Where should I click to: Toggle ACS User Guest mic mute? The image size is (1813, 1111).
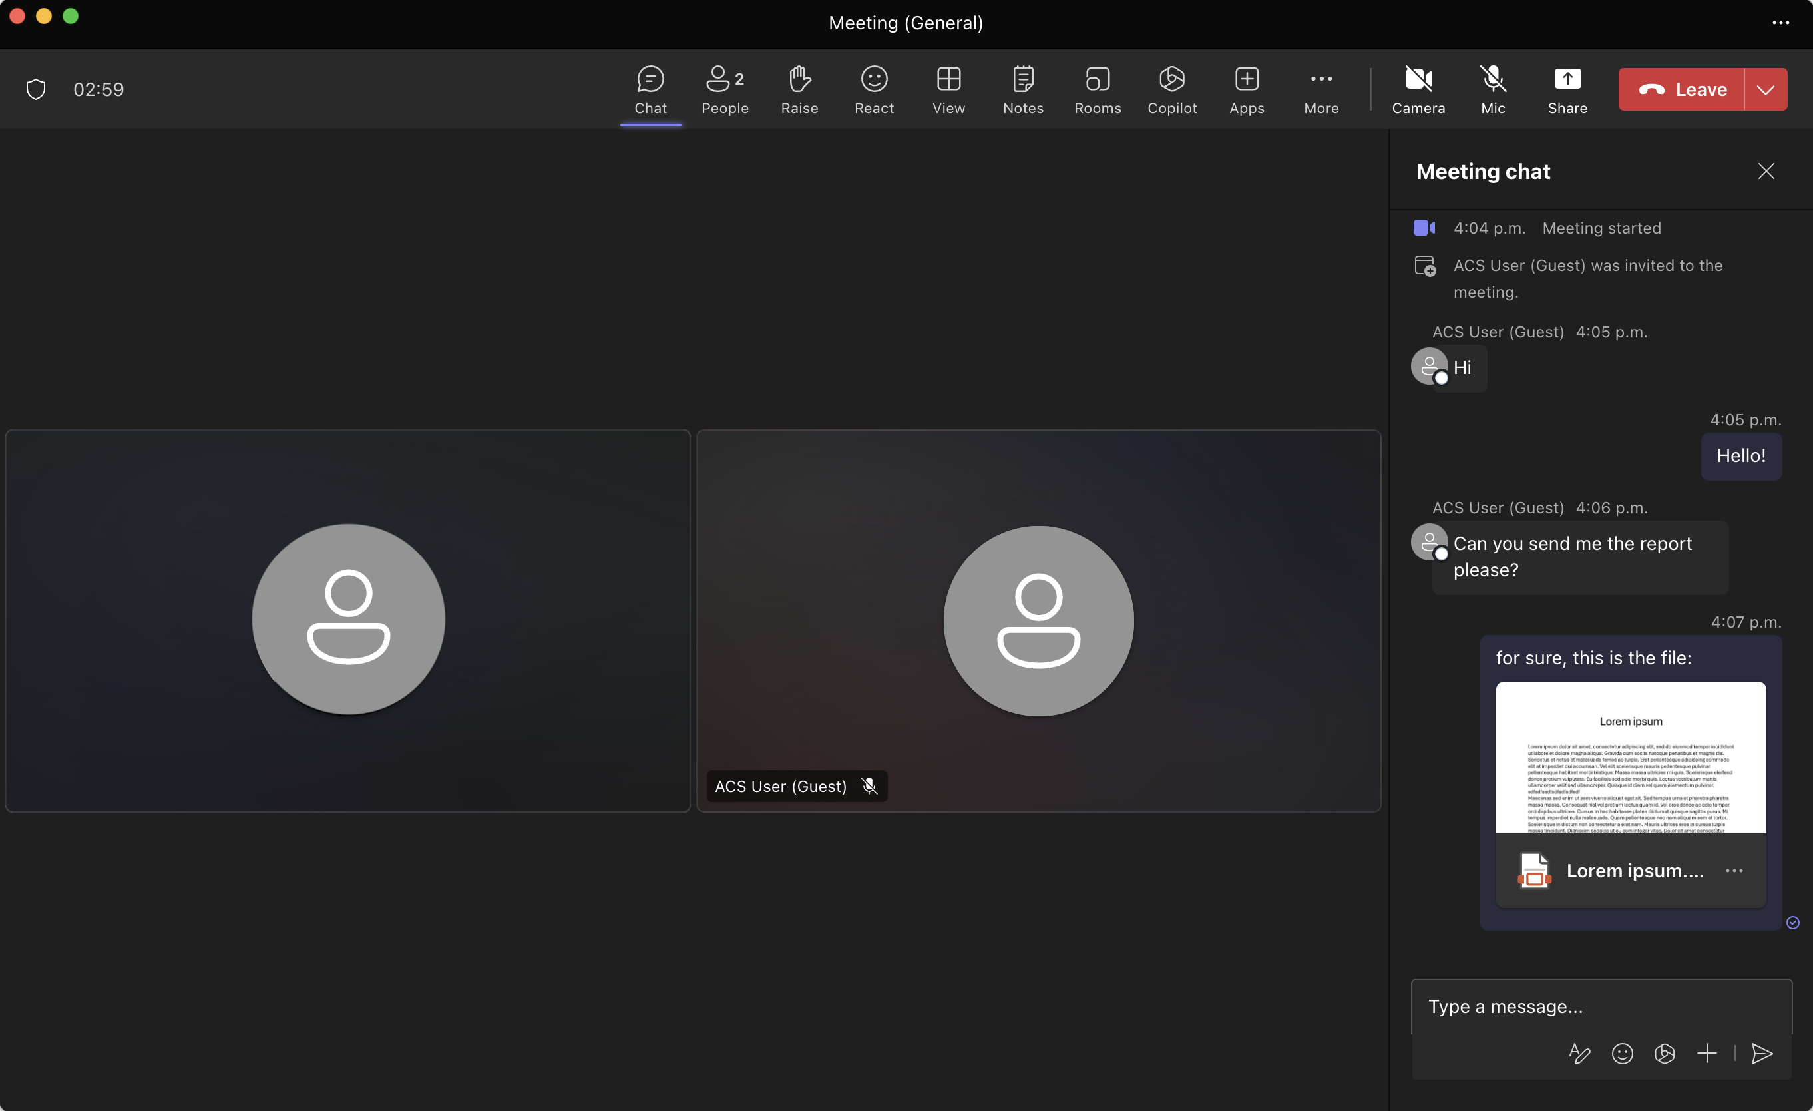click(871, 786)
